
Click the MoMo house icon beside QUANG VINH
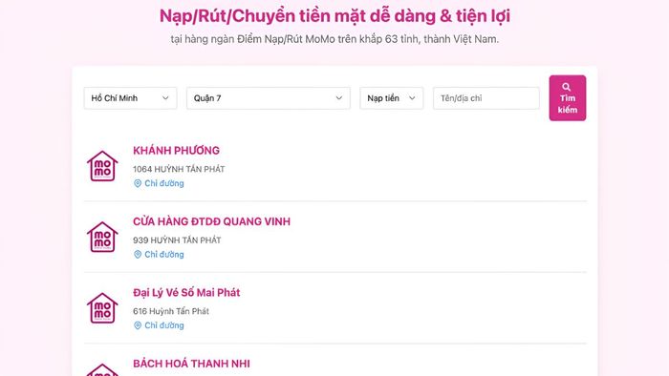point(102,238)
